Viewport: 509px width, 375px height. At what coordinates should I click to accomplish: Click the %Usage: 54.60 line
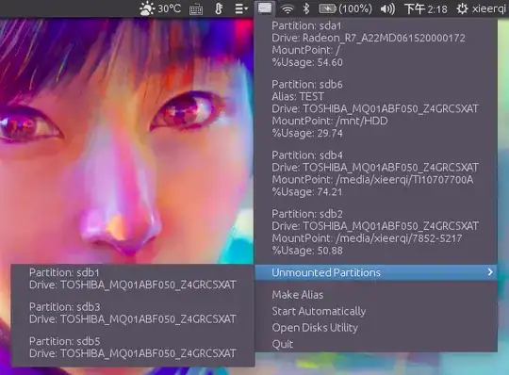[x=307, y=62]
